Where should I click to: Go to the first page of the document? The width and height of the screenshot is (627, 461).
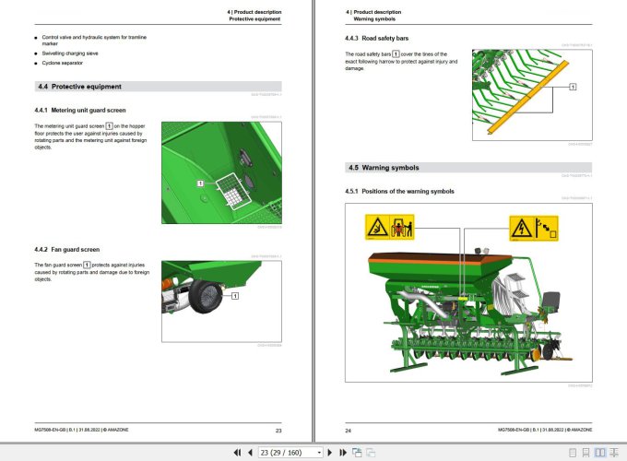click(237, 453)
